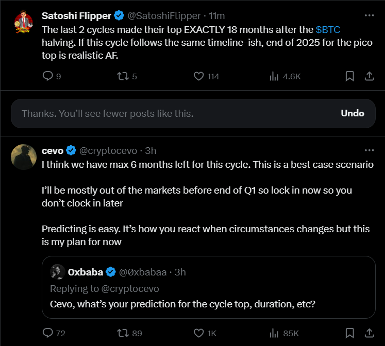View analytics on cevo's post
The image size is (385, 346).
tap(274, 333)
